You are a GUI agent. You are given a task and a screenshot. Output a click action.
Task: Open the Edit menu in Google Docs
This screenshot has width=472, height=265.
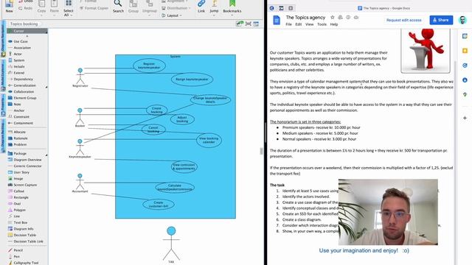298,24
